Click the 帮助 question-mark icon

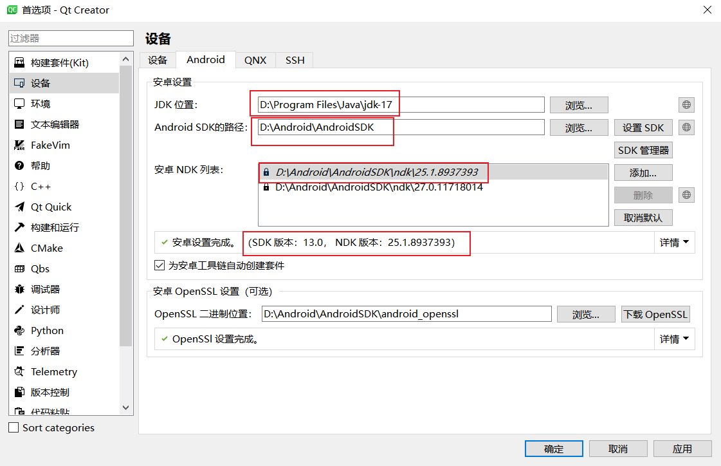(x=19, y=165)
